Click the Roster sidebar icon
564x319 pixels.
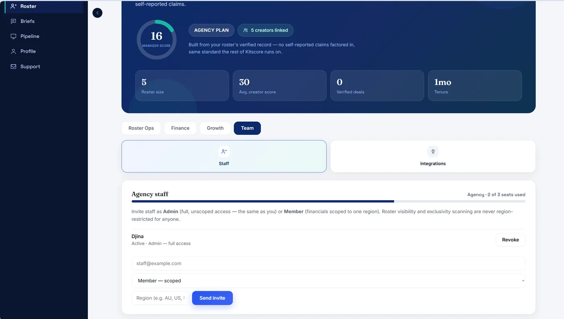pos(13,6)
